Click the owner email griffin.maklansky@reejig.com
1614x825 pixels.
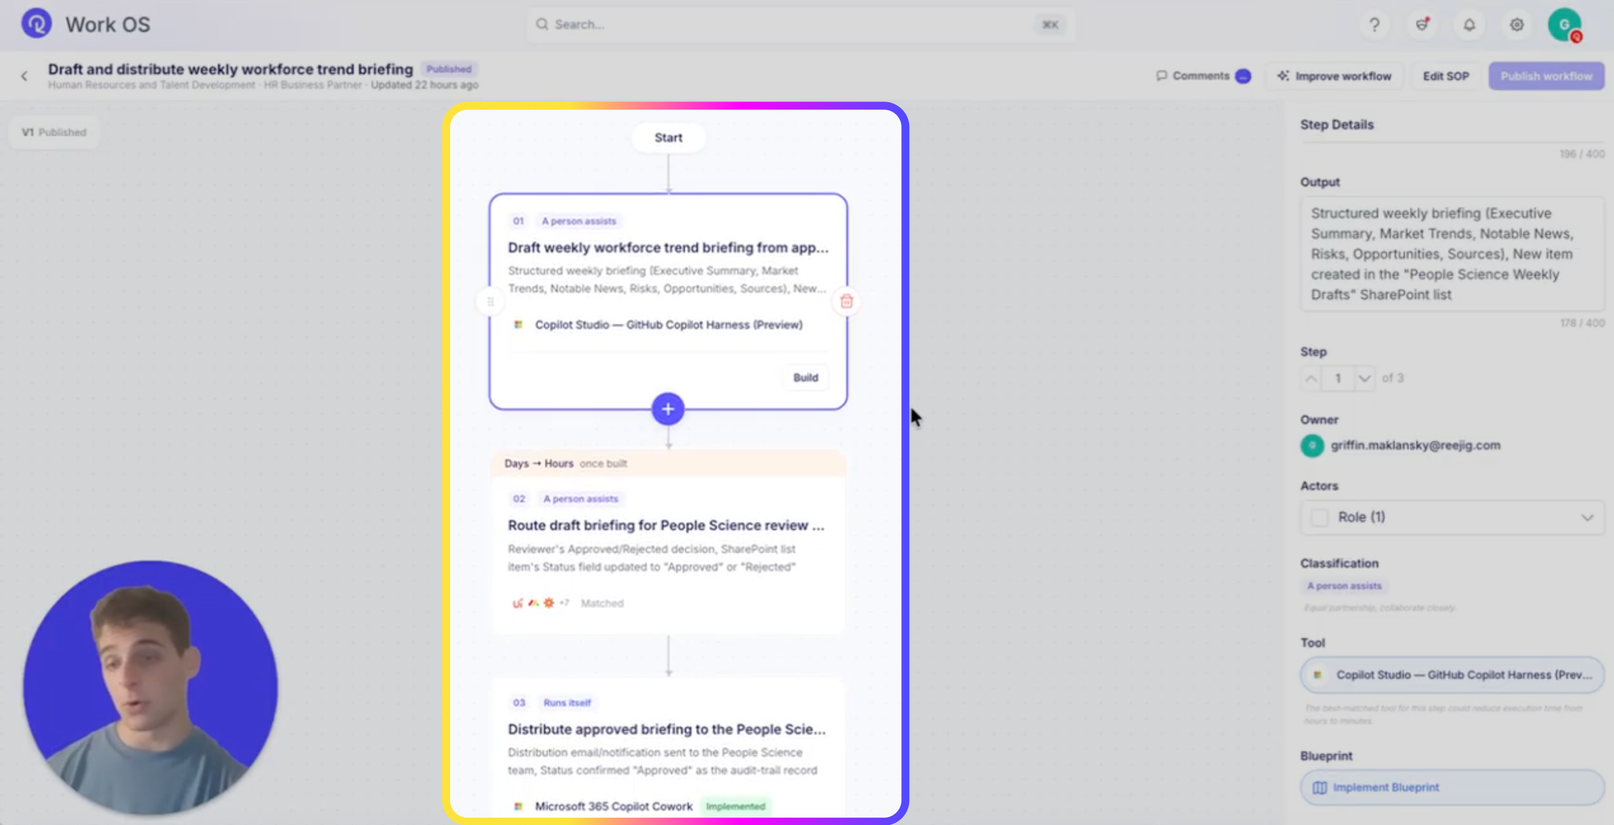pos(1415,445)
